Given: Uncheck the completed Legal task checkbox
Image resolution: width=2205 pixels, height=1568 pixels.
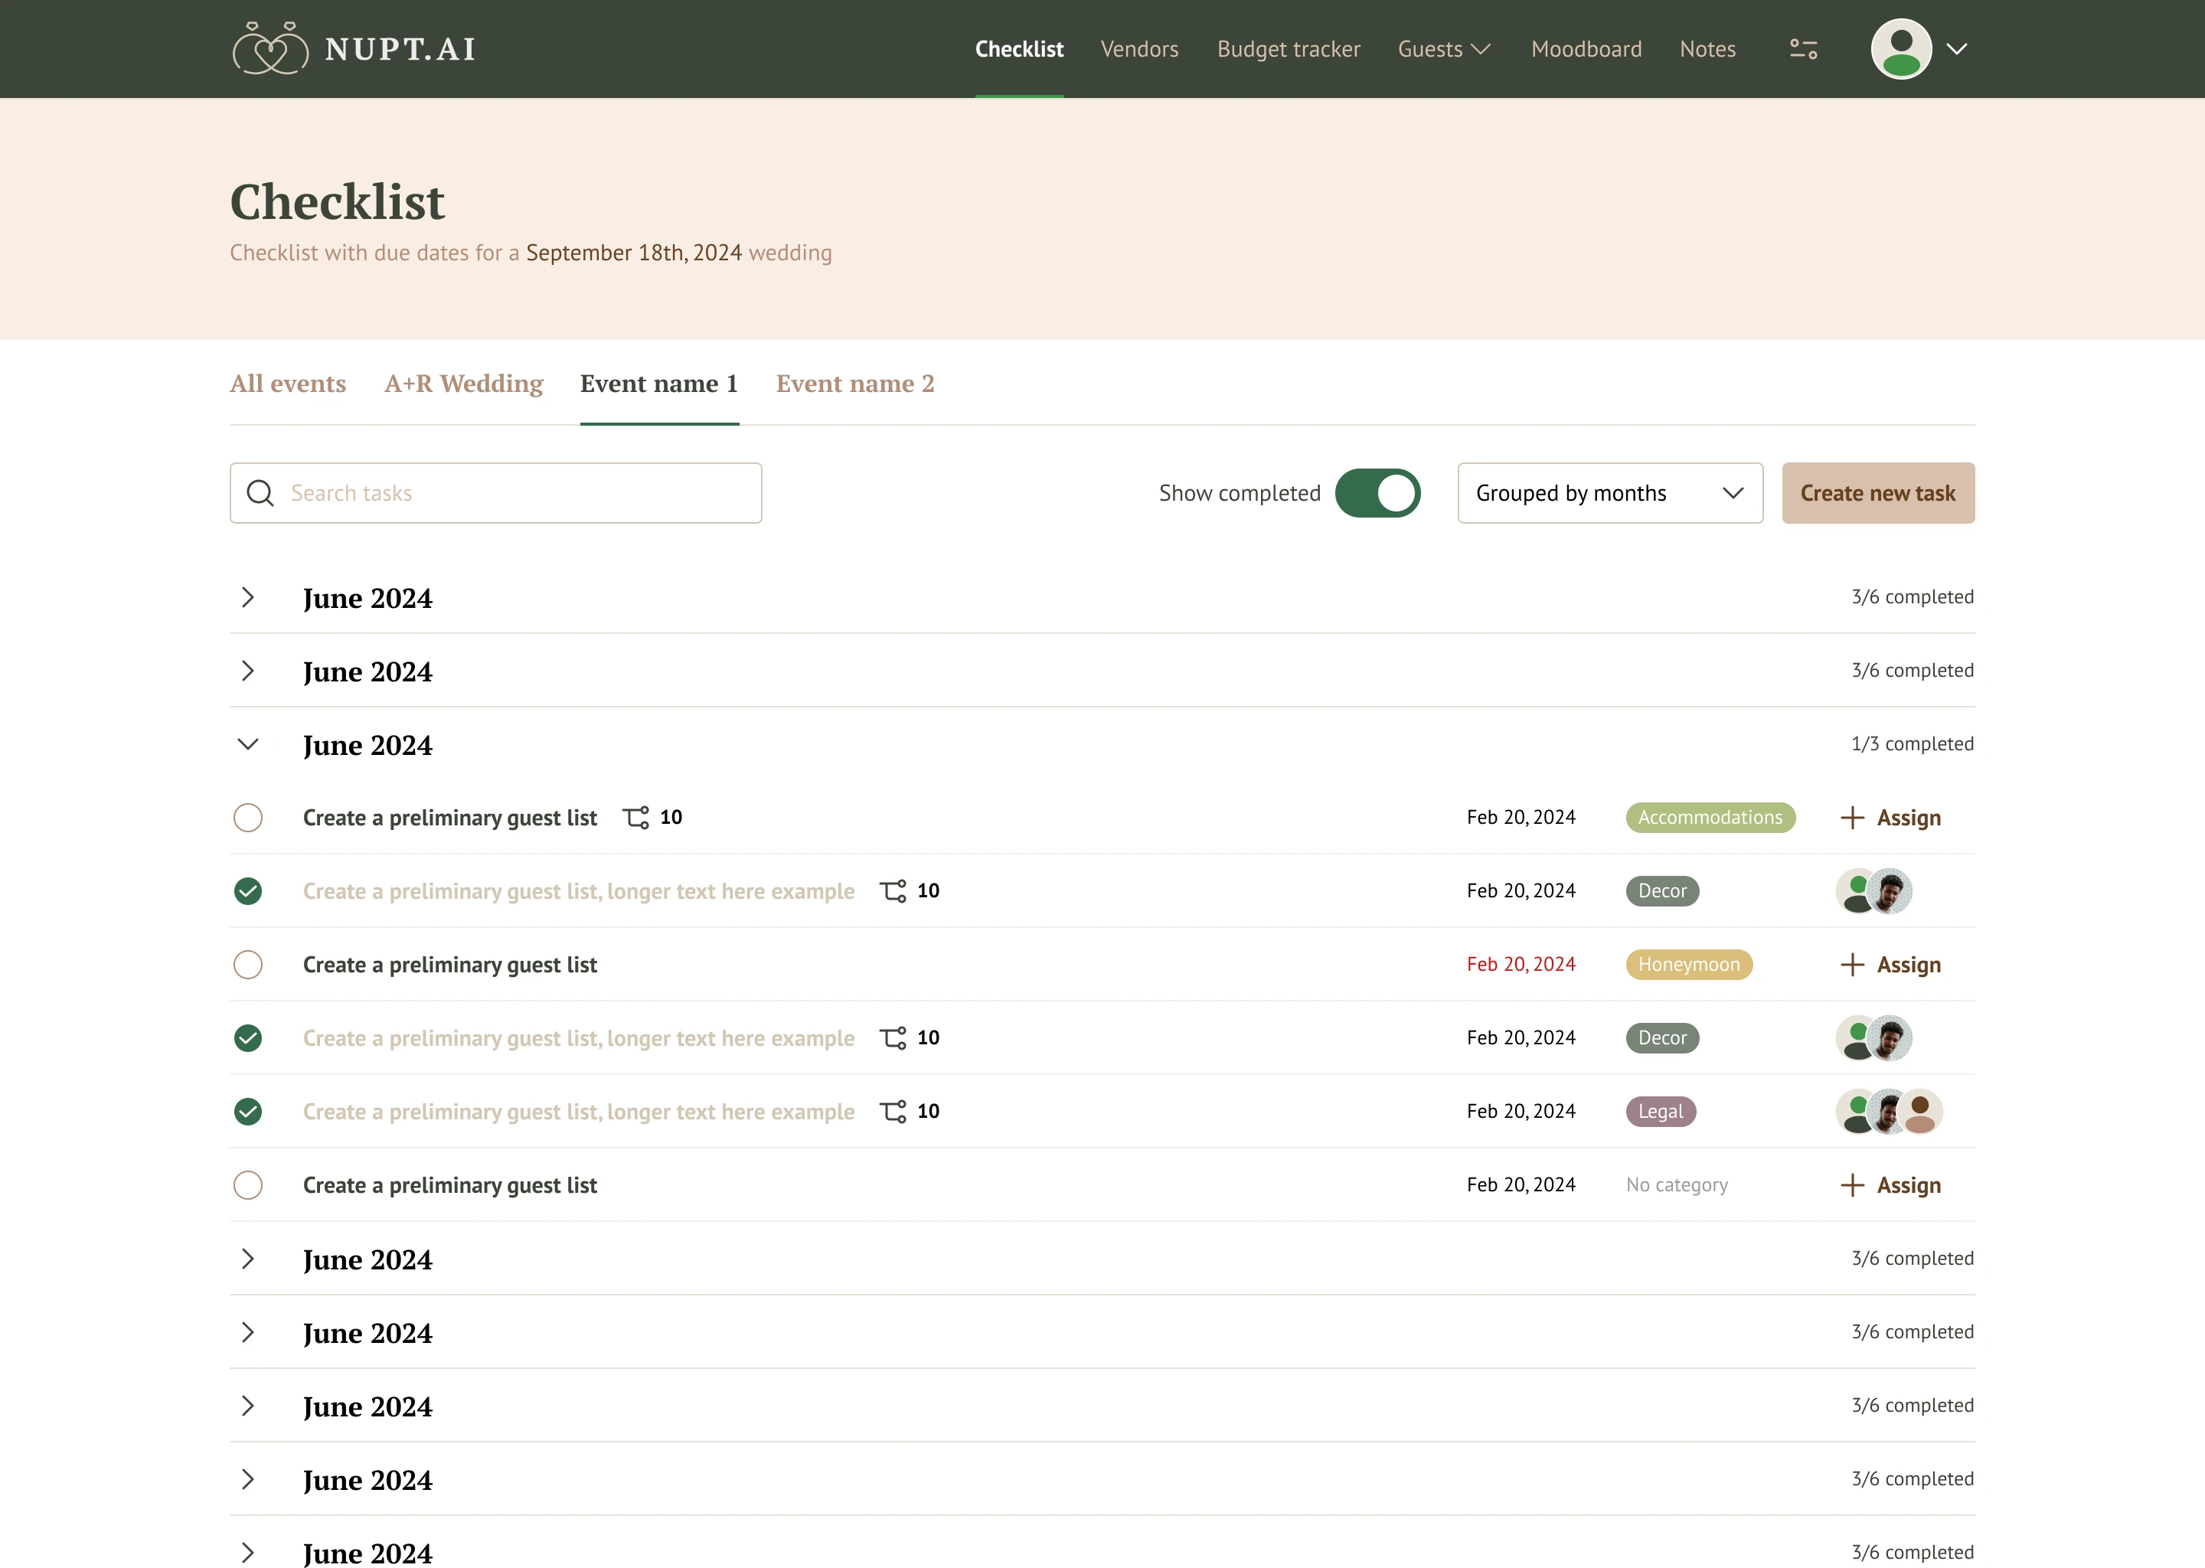Looking at the screenshot, I should pos(248,1112).
